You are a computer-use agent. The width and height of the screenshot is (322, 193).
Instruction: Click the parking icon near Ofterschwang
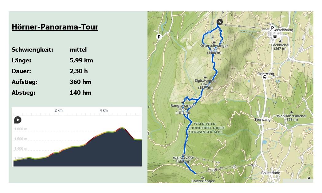coord(272,28)
